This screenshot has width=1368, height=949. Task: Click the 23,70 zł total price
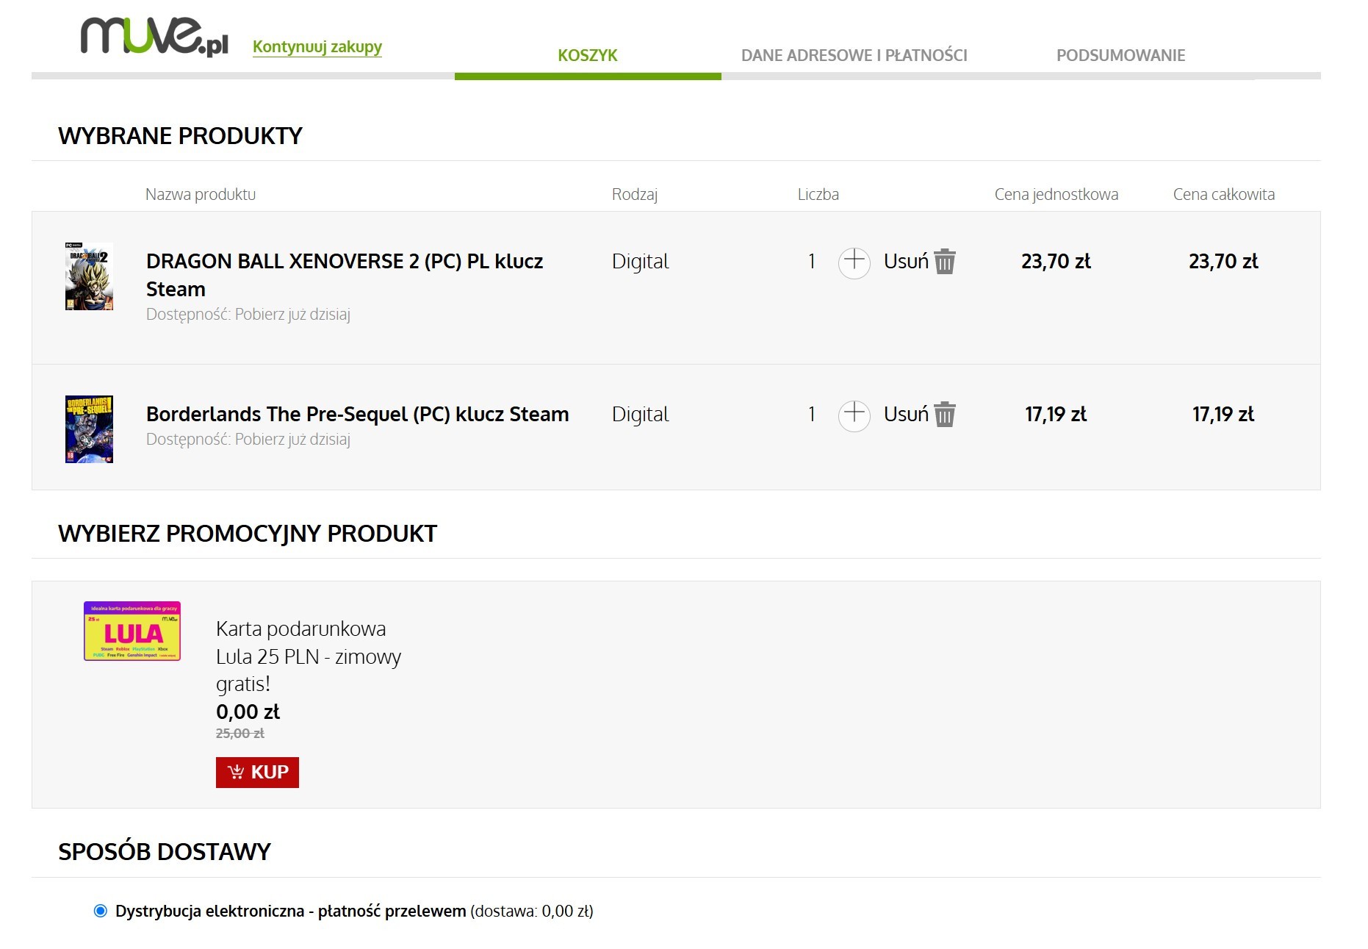click(1223, 261)
